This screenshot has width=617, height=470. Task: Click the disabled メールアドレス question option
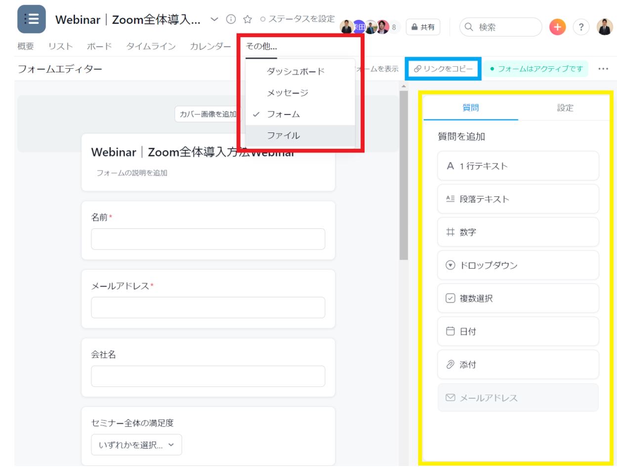(x=518, y=397)
